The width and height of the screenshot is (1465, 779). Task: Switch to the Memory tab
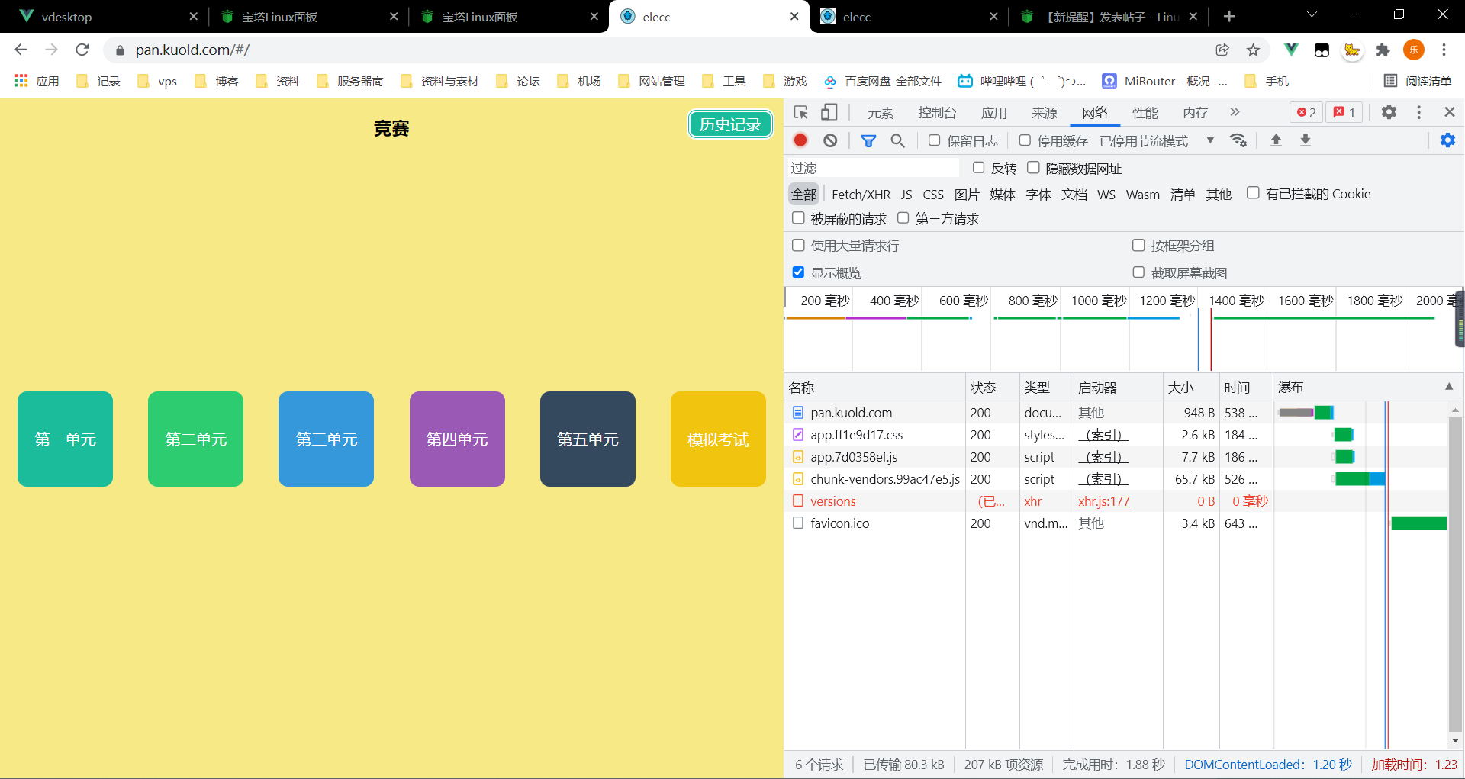point(1195,113)
